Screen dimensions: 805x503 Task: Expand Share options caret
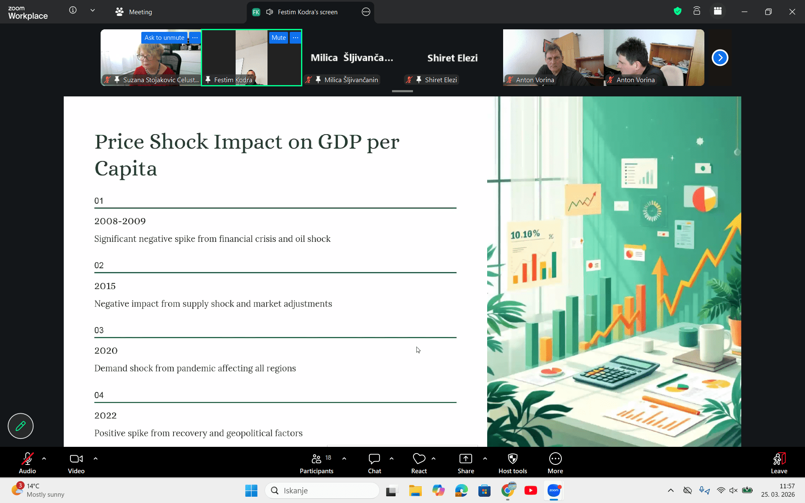pos(485,459)
